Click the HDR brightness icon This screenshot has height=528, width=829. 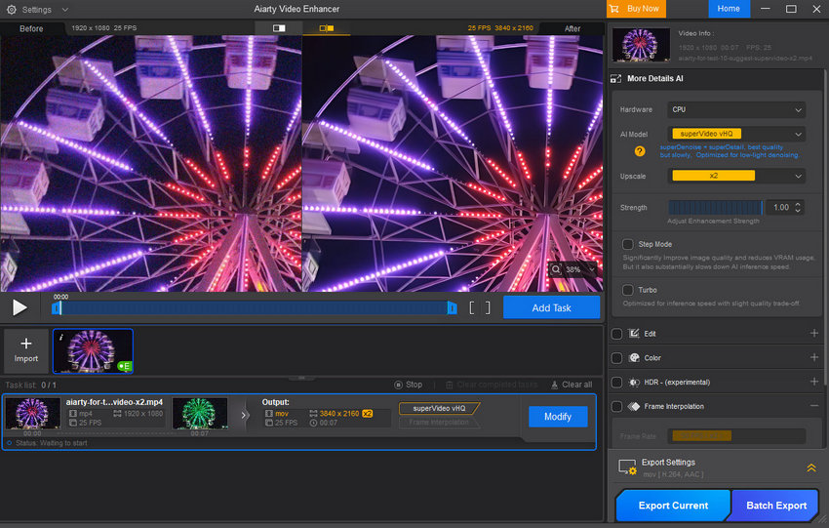(x=634, y=382)
